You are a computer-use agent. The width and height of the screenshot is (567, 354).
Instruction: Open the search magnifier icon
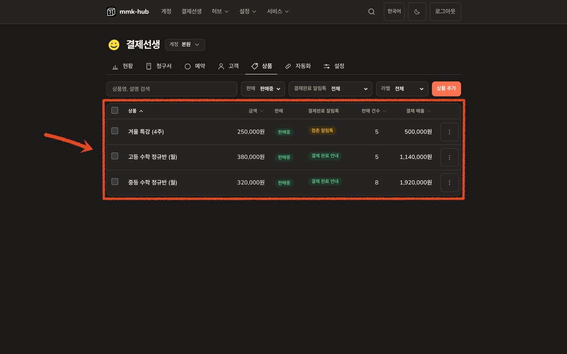371,12
